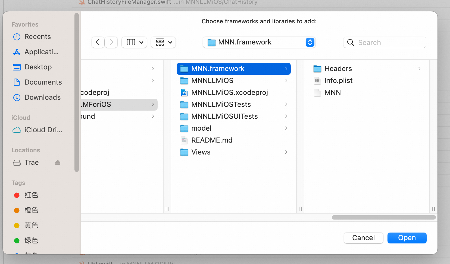Click the first column resize handle
Image resolution: width=450 pixels, height=264 pixels.
(167, 209)
